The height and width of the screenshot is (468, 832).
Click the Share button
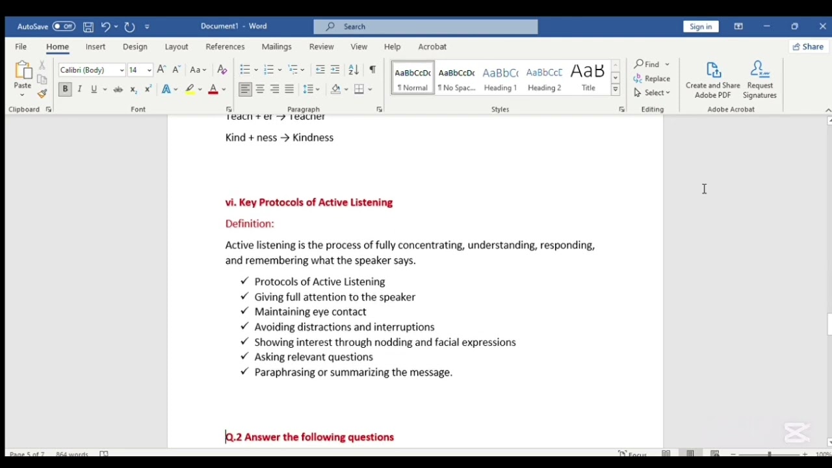(x=808, y=47)
